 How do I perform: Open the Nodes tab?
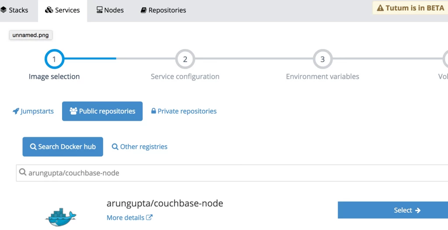click(110, 10)
